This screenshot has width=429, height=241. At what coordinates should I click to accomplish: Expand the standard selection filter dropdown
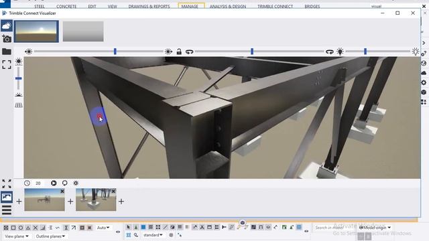pyautogui.click(x=153, y=235)
